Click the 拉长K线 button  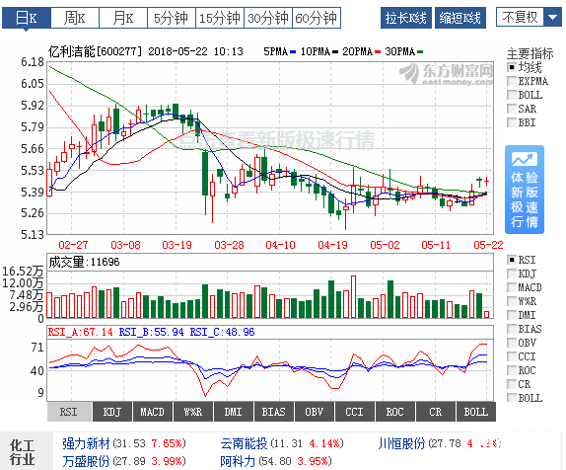406,18
